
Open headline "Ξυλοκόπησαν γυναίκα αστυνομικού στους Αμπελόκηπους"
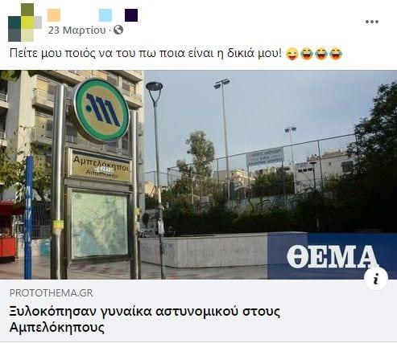(145, 320)
